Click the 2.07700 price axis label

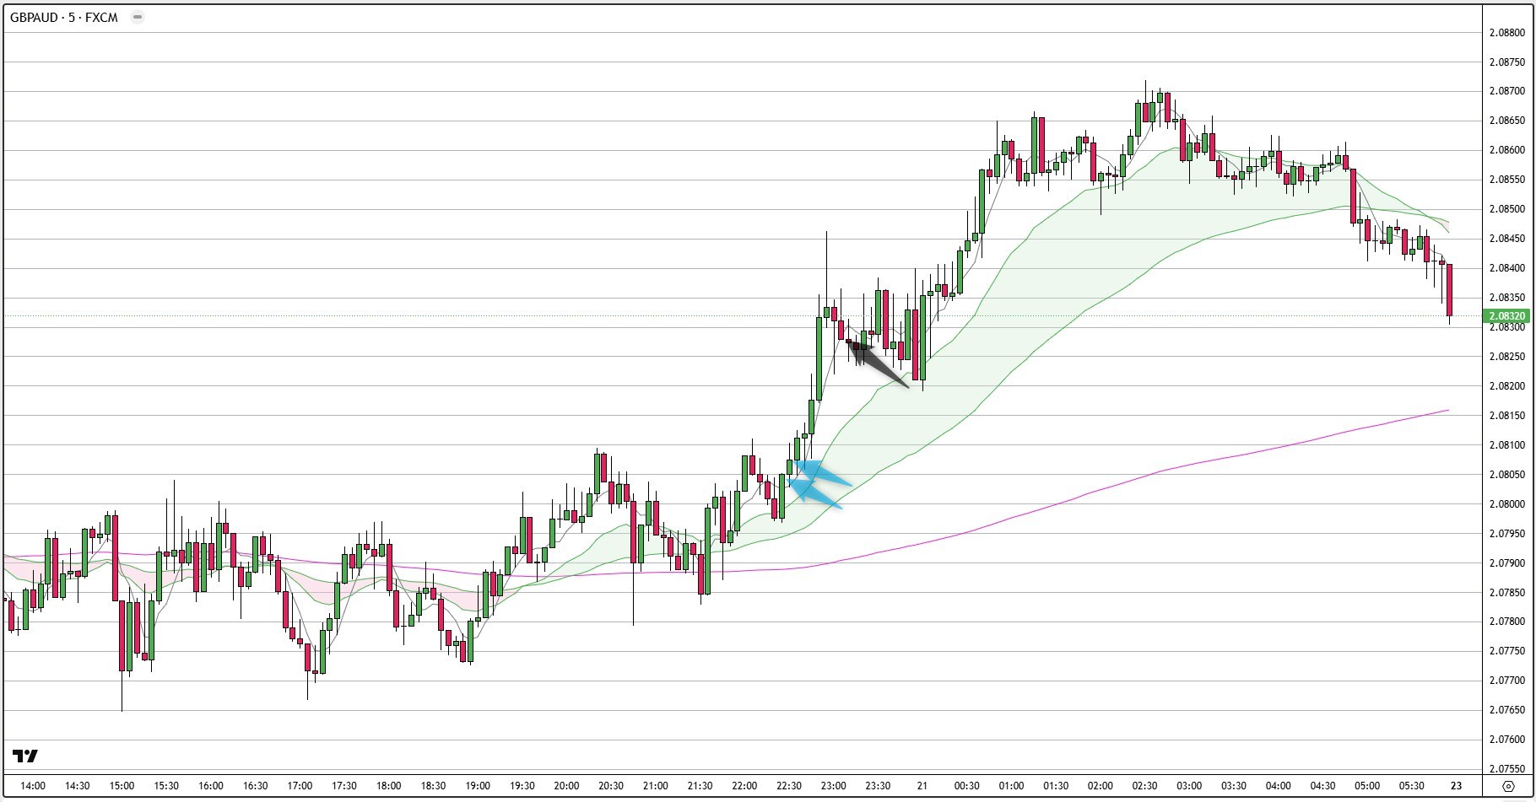pyautogui.click(x=1506, y=681)
